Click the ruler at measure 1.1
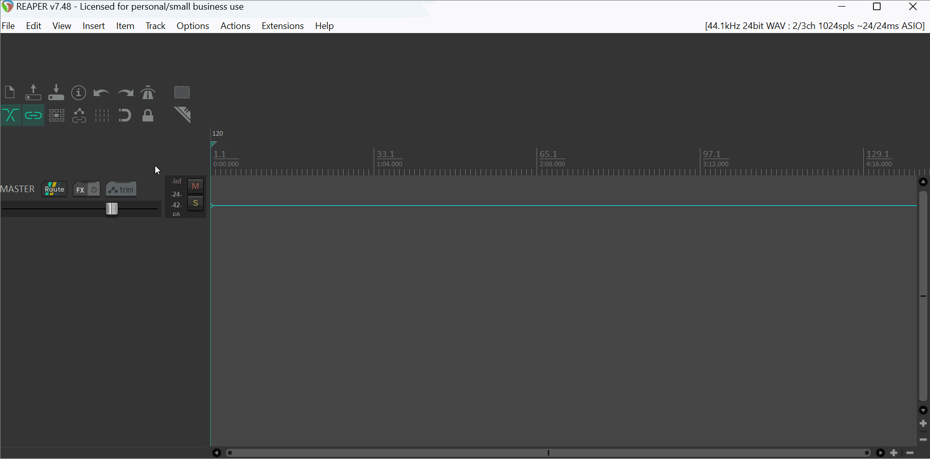The image size is (930, 459). [219, 154]
